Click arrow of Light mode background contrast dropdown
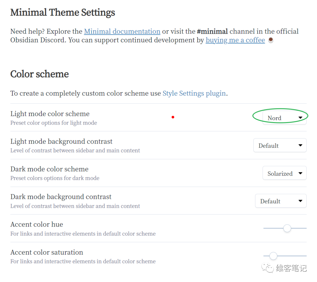Screen dimensions: 317x282 pyautogui.click(x=300, y=146)
